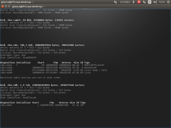Image resolution: width=171 pixels, height=128 pixels.
Task: Click the /dev/sda6 partition row name
Action: pyautogui.click(x=6, y=73)
